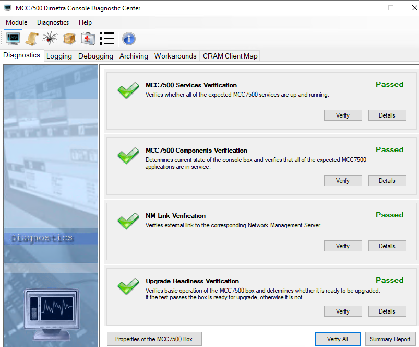
Task: Open the Module menu
Action: coord(17,22)
